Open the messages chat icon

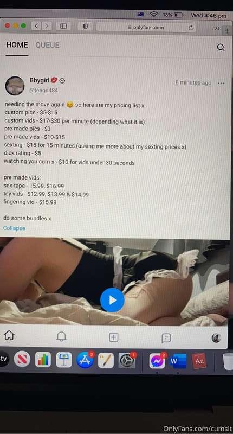click(166, 338)
